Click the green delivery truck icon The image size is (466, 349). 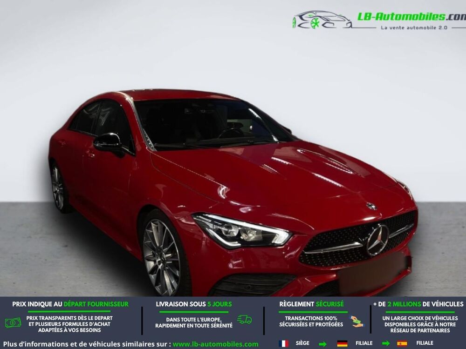[x=244, y=319]
